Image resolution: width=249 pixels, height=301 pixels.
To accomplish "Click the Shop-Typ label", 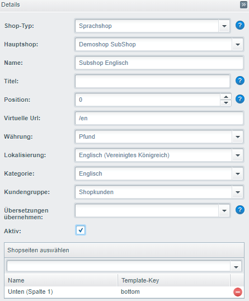I will tap(19, 26).
